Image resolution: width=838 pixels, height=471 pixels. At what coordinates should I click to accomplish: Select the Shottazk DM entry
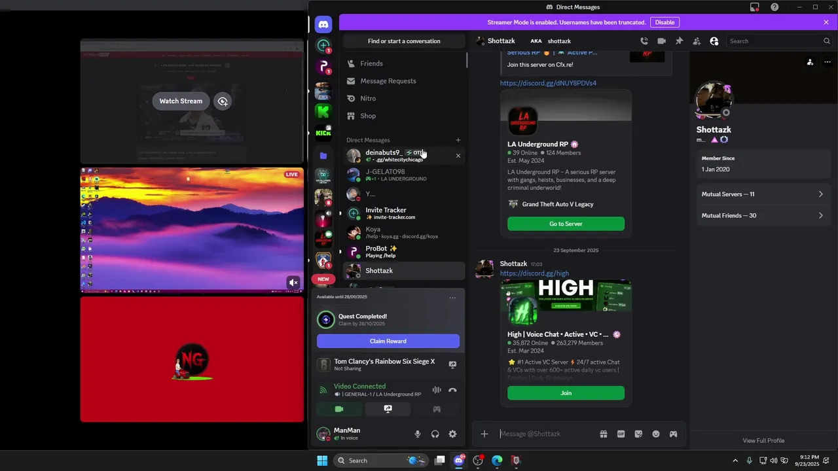click(404, 271)
